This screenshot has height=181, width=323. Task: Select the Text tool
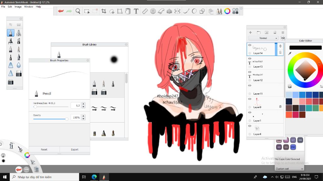coord(136,11)
